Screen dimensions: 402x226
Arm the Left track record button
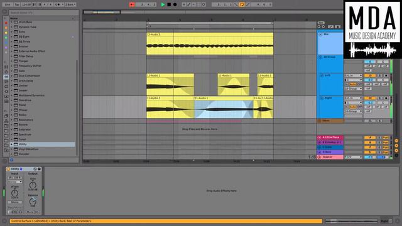click(386, 75)
